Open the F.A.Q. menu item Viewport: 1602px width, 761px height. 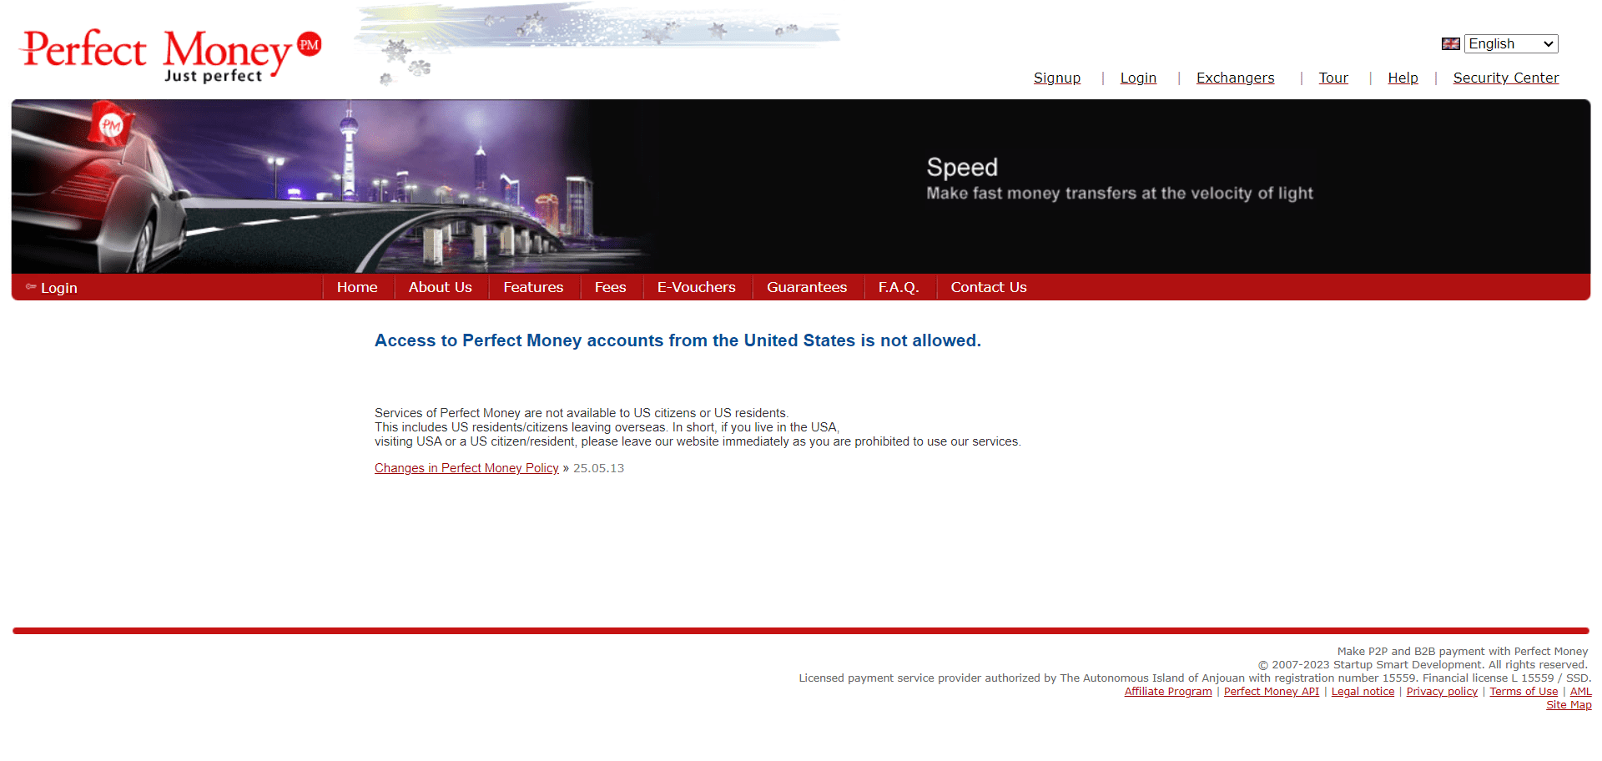pyautogui.click(x=899, y=287)
